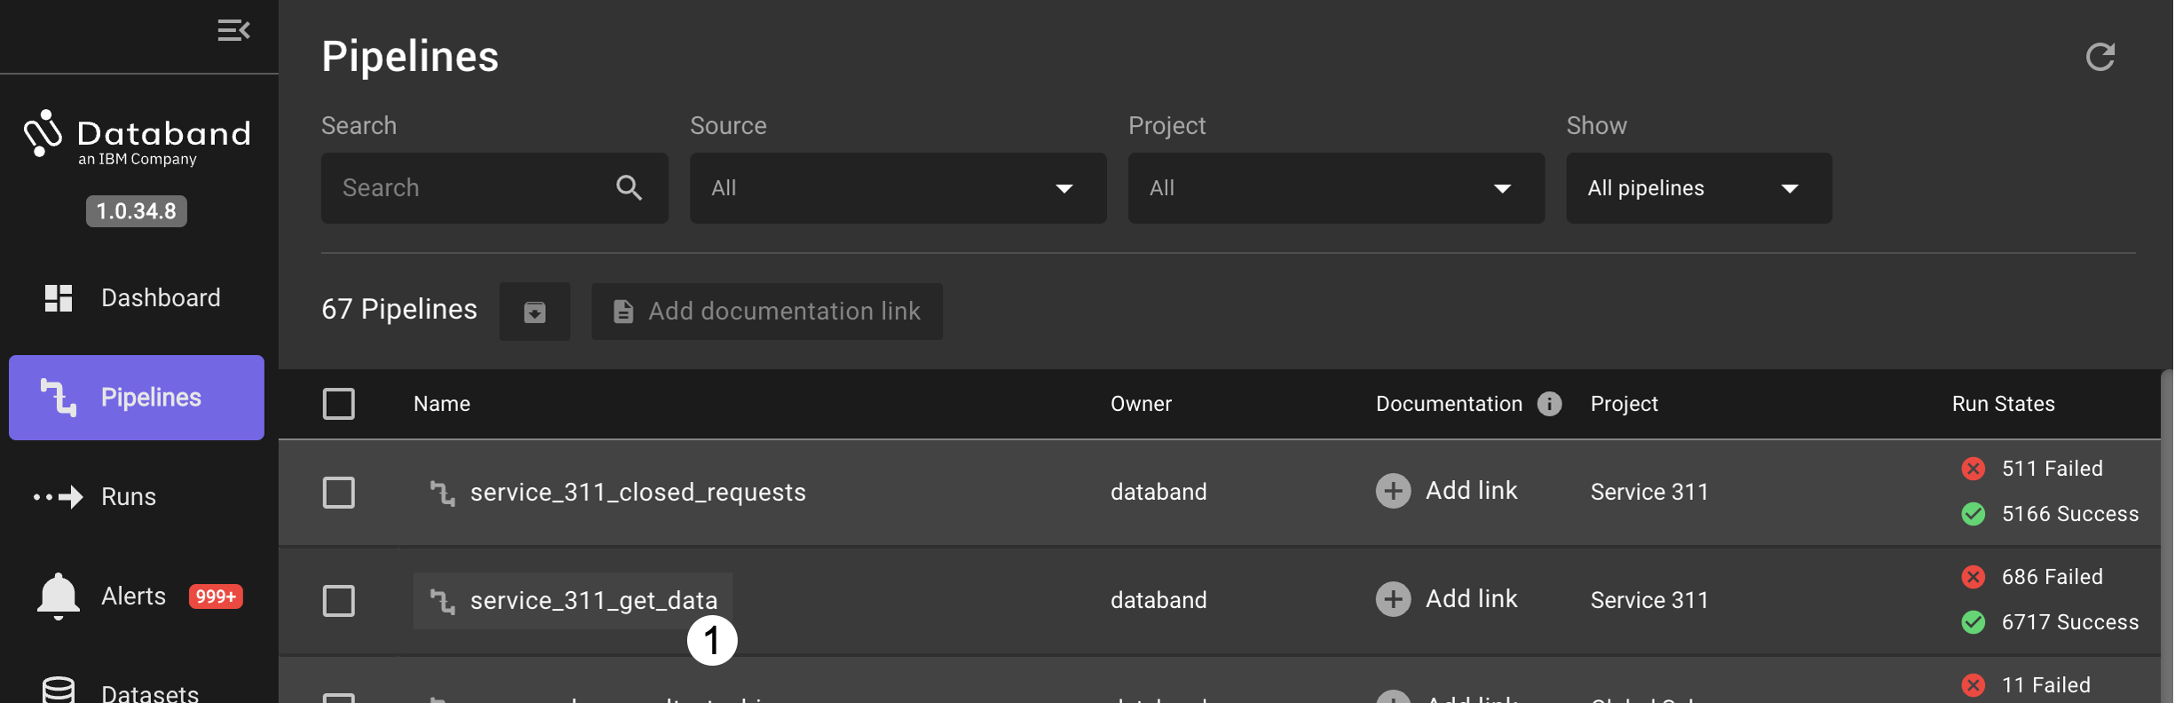Click the Datasets database icon
This screenshot has width=2175, height=703.
coord(59,690)
